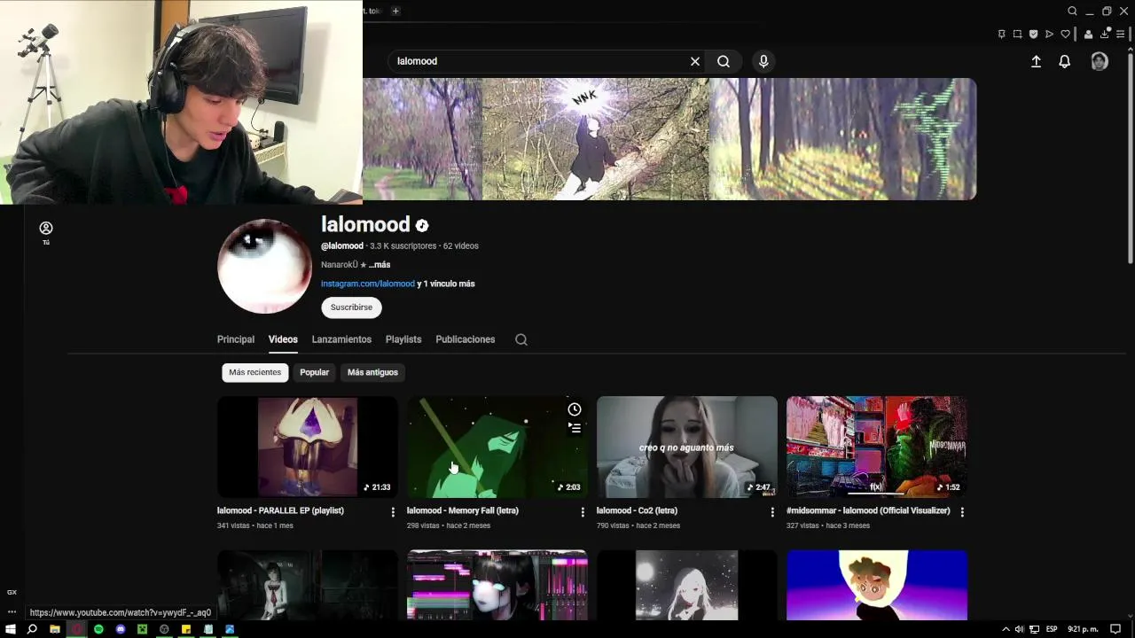
Task: Open the sidebar three-dots more menu
Action: [x=12, y=611]
